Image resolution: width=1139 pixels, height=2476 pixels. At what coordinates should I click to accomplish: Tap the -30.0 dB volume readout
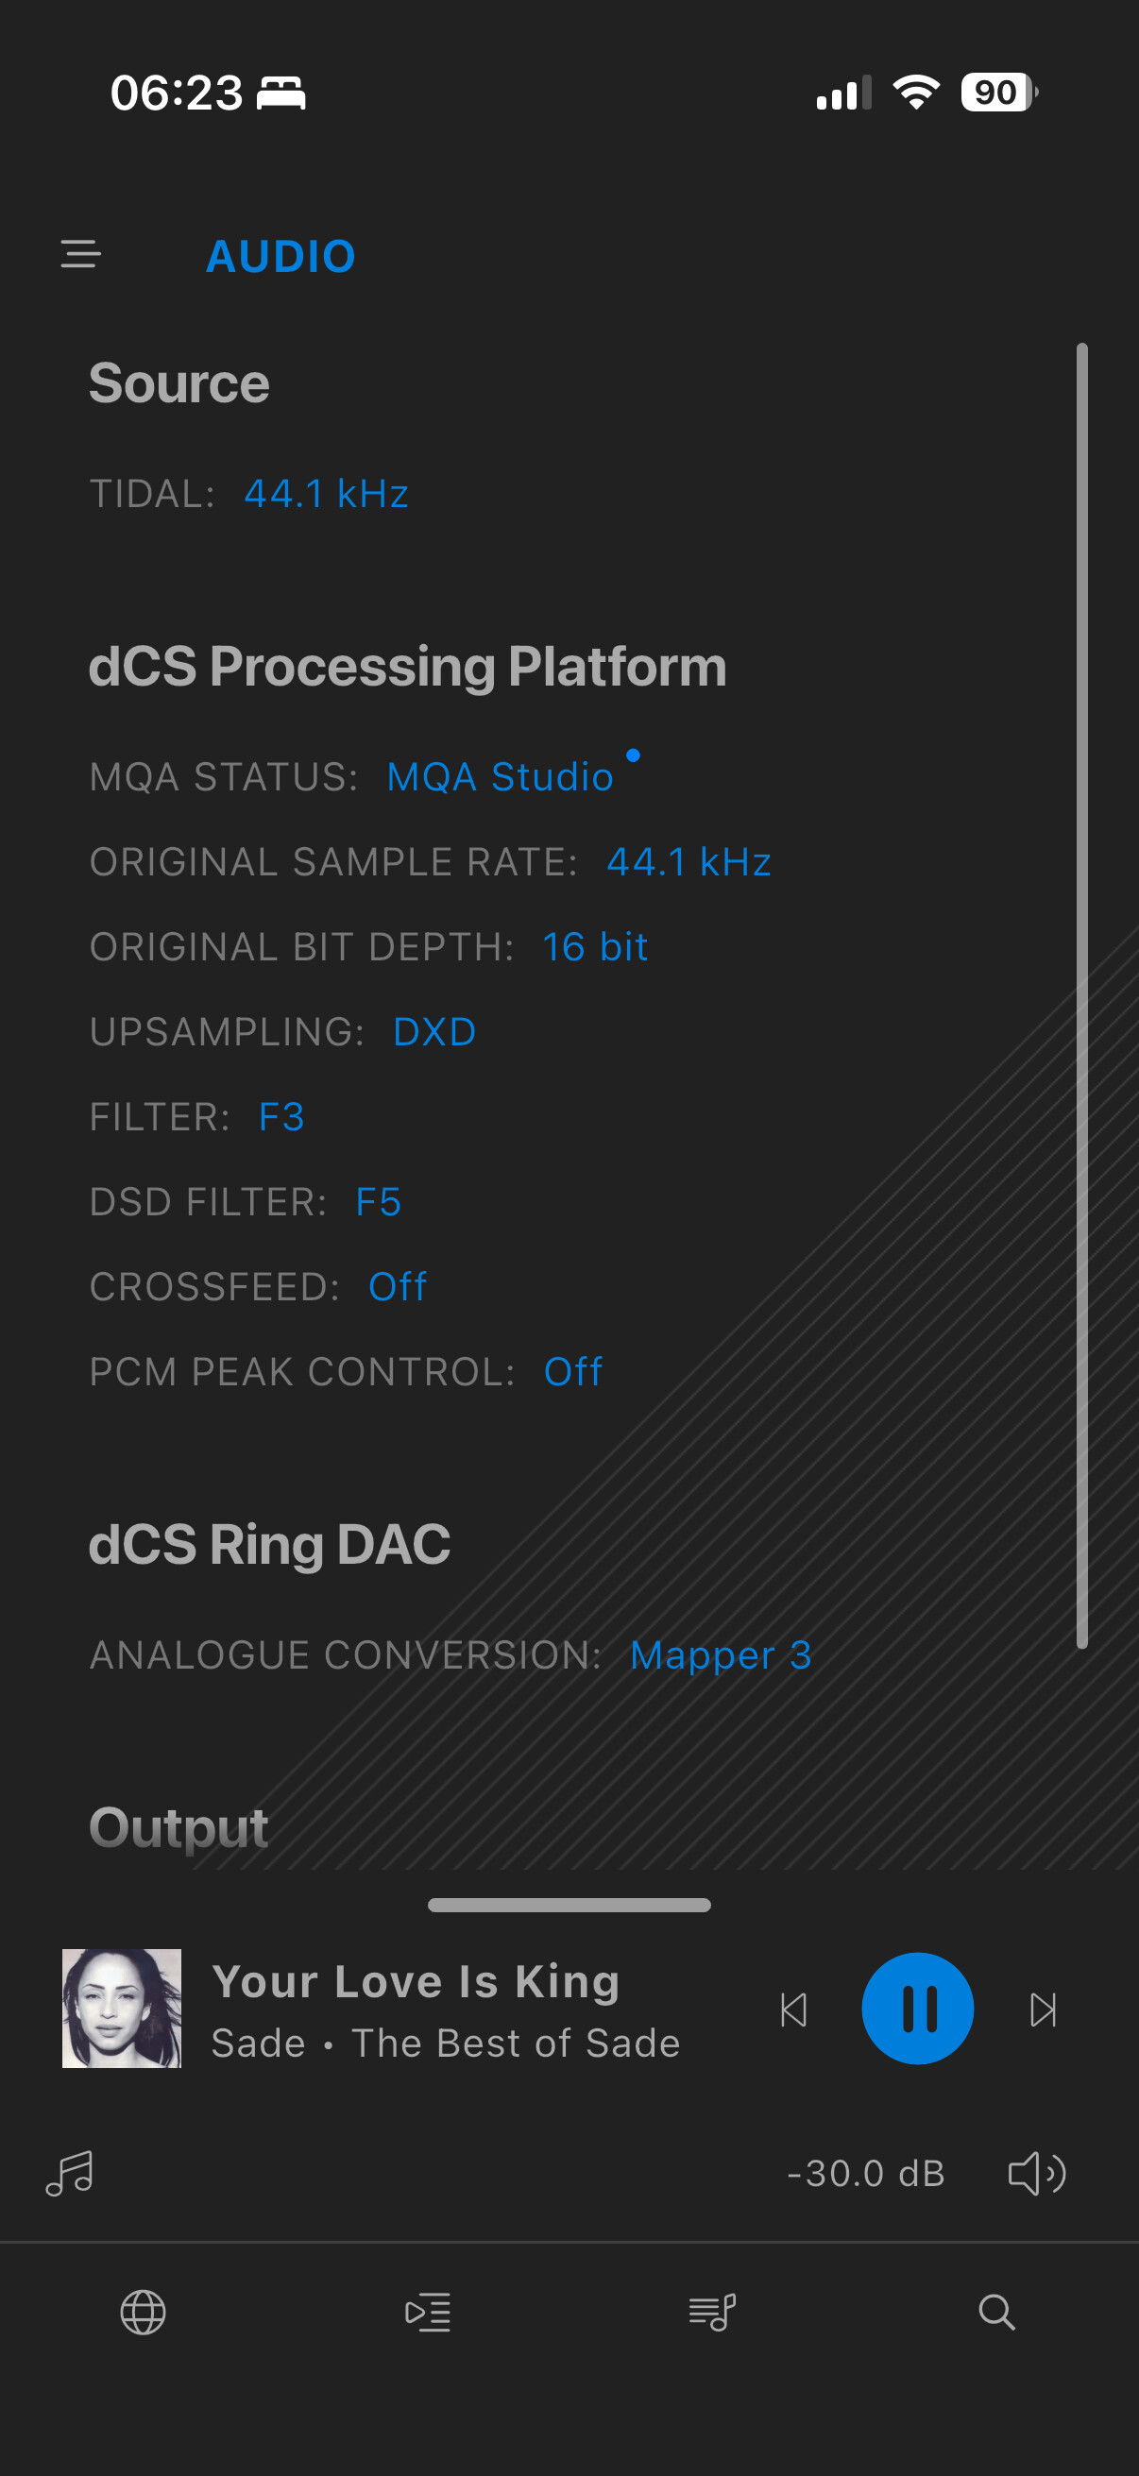click(x=866, y=2173)
